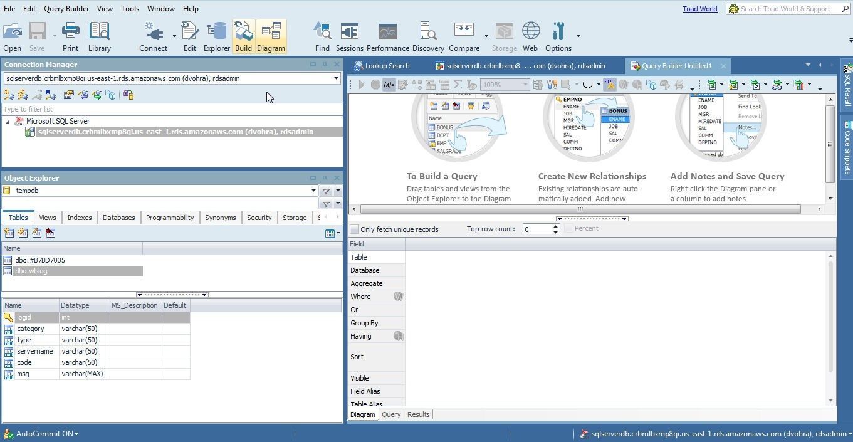Open the SQL Edit tool

[189, 37]
